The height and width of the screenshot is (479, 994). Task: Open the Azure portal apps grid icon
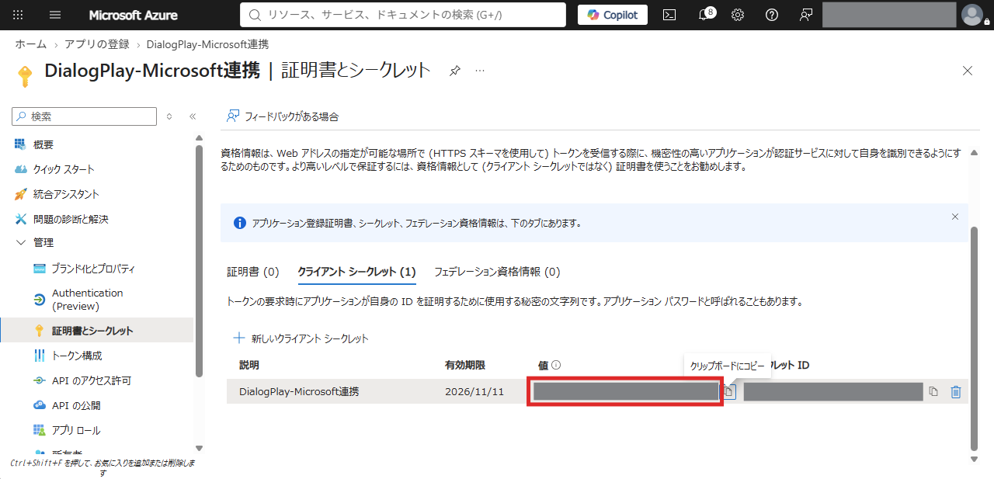click(x=18, y=15)
